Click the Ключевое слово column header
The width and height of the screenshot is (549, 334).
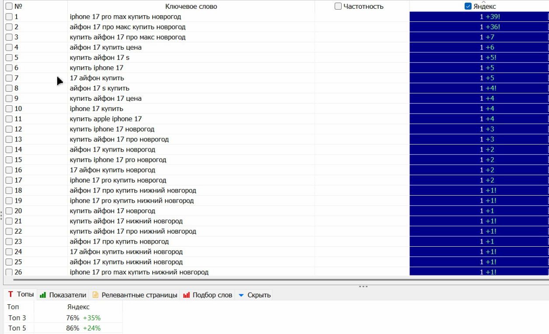(191, 6)
